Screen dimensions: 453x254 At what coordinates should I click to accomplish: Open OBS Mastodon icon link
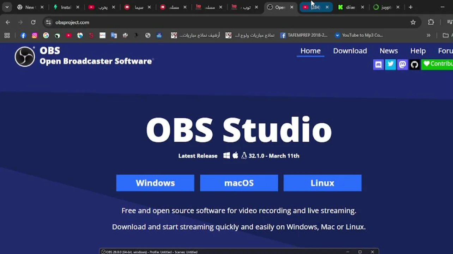402,64
